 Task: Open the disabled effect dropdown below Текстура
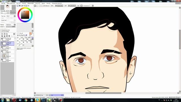[15, 20]
